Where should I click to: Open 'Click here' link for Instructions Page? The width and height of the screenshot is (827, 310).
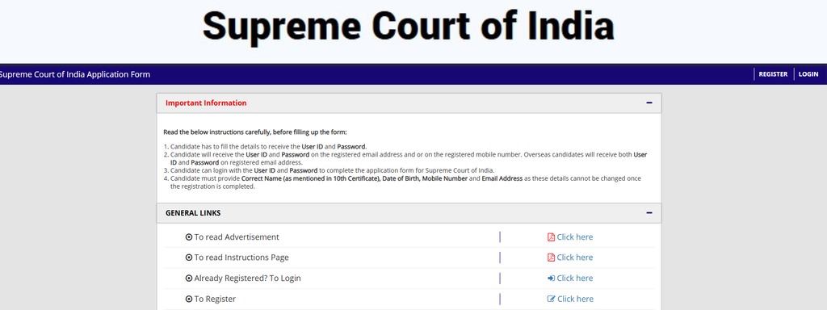[575, 258]
